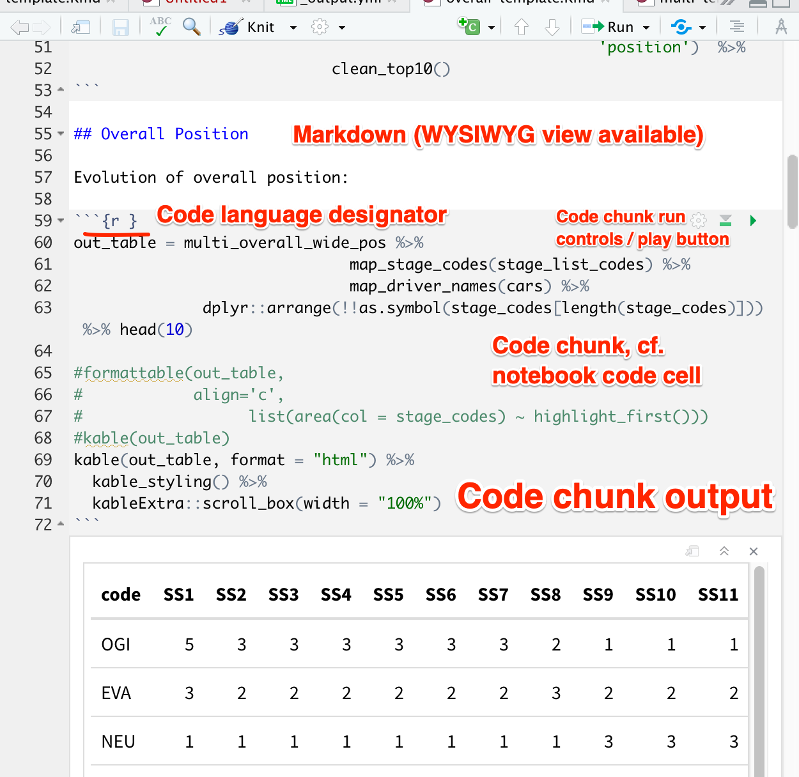Click the SS11 column header

tap(718, 595)
